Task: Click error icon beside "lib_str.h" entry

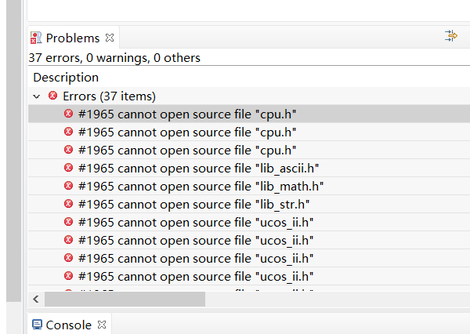Action: click(68, 204)
